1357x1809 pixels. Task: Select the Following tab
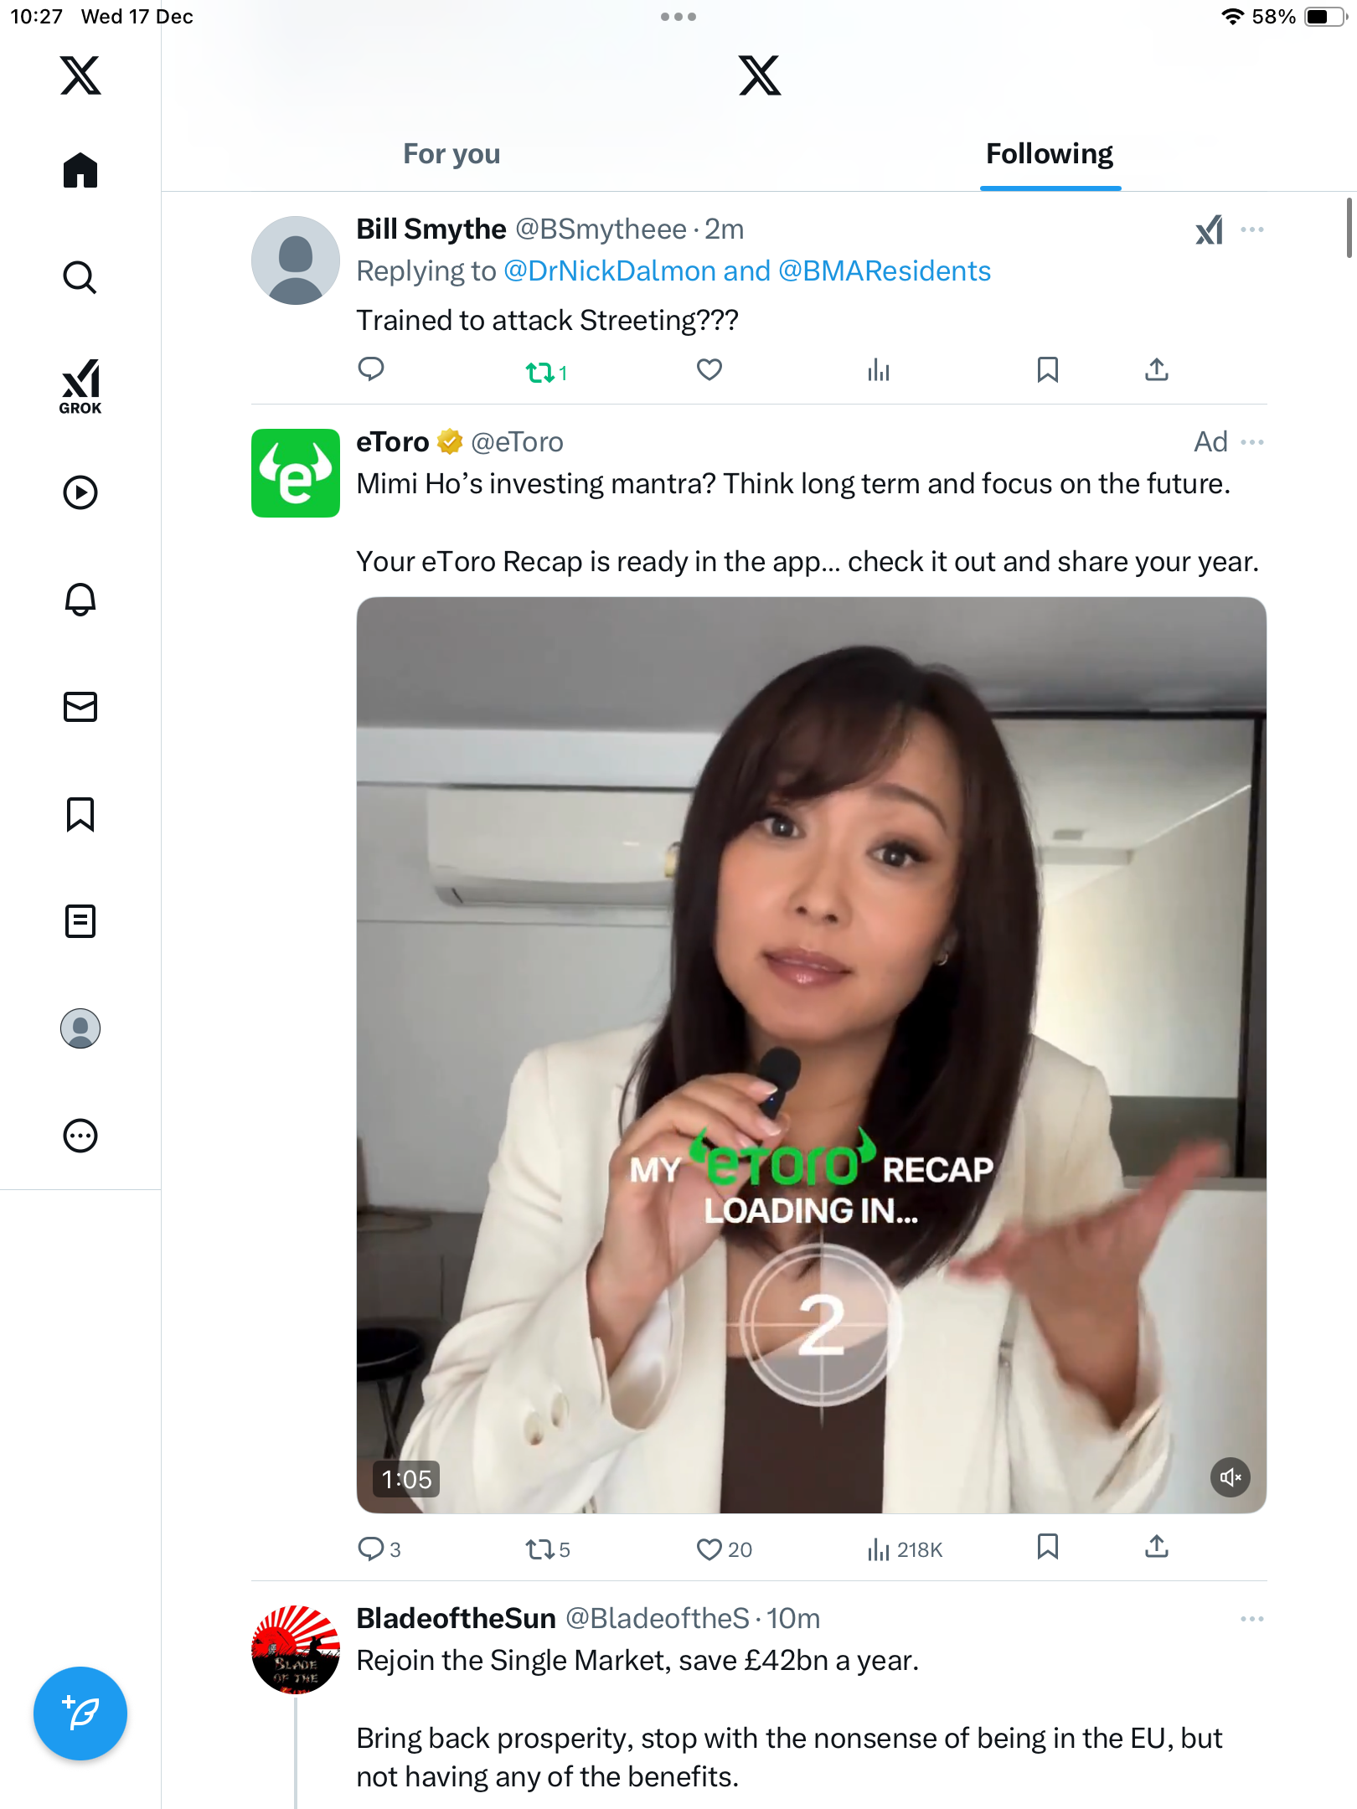1050,154
